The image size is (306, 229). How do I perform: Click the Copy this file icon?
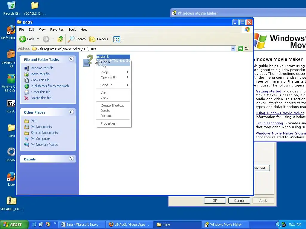pos(27,80)
